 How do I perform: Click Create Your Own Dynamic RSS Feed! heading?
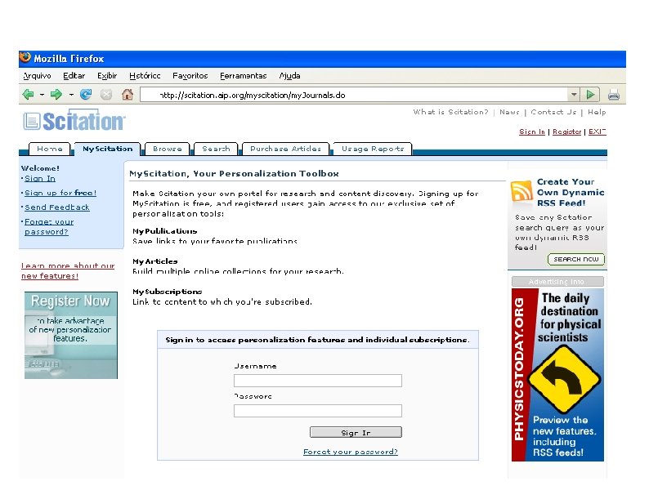tap(571, 192)
